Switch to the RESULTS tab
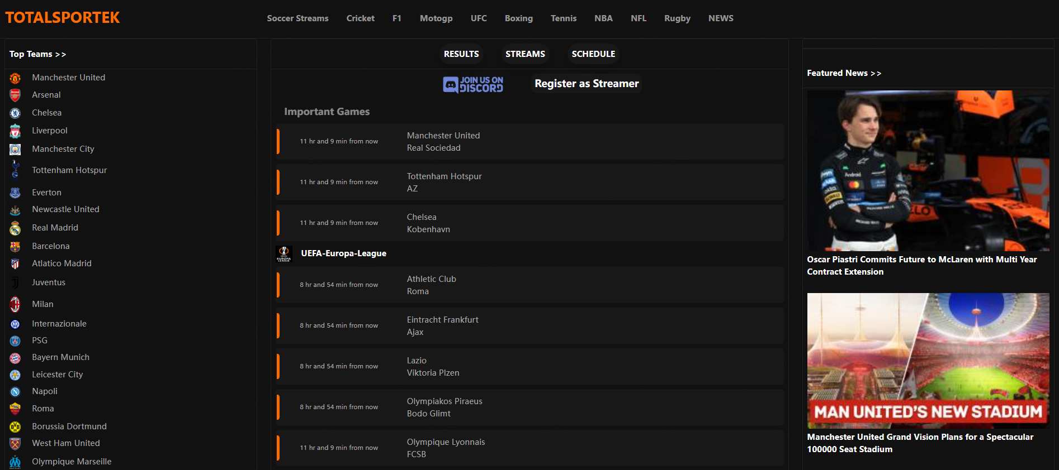Viewport: 1059px width, 470px height. click(x=461, y=54)
